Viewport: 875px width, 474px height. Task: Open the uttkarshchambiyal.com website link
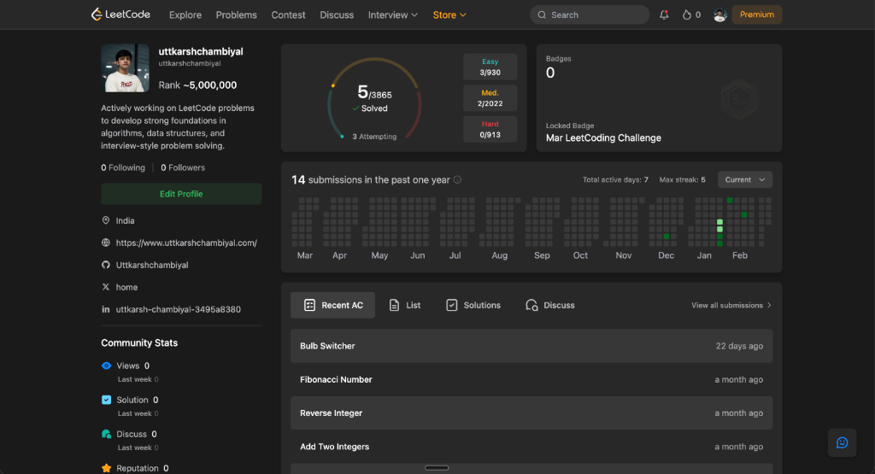(186, 243)
